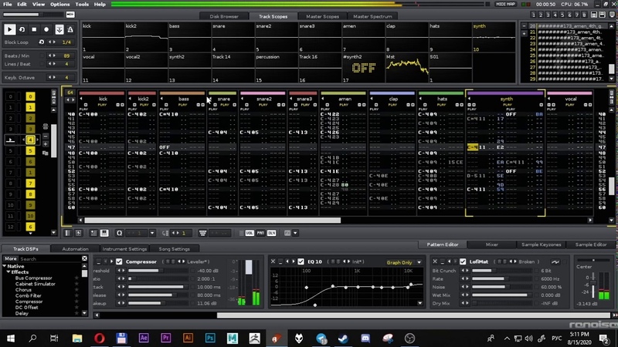This screenshot has height=347, width=618.
Task: Click the LofiMat Bit Crunch slider
Action: pyautogui.click(x=503, y=271)
